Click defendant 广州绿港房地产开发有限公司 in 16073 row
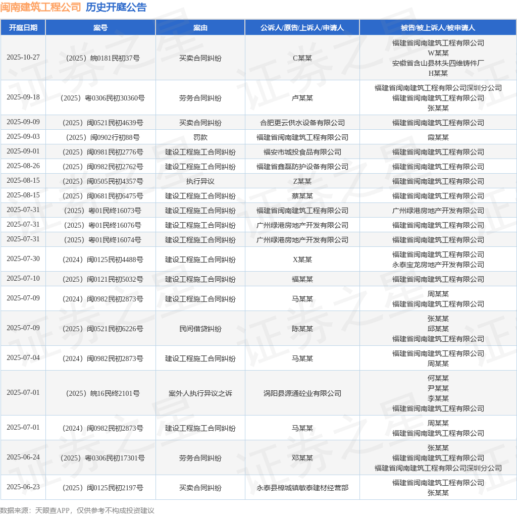This screenshot has width=517, height=515. click(438, 211)
